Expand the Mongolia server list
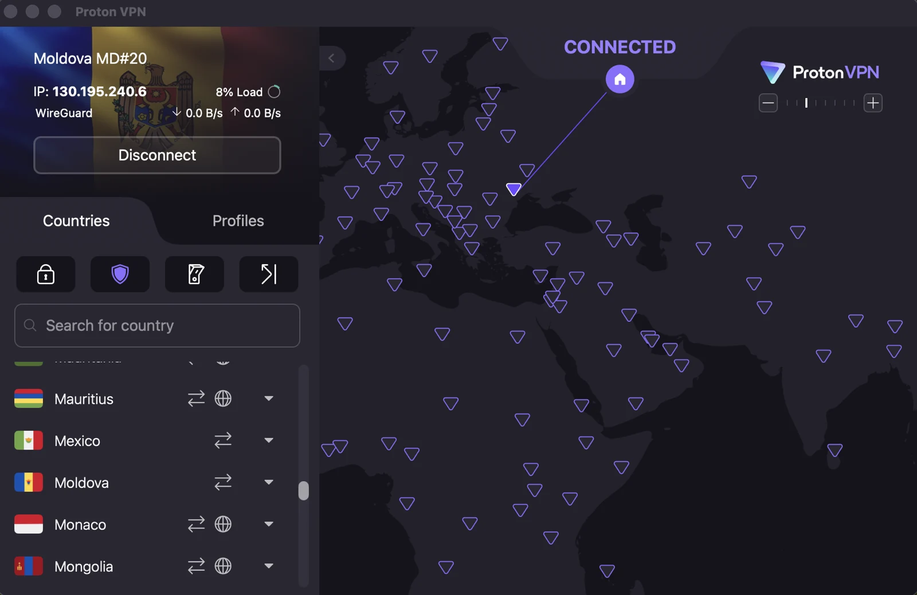Viewport: 917px width, 595px height. coord(269,566)
